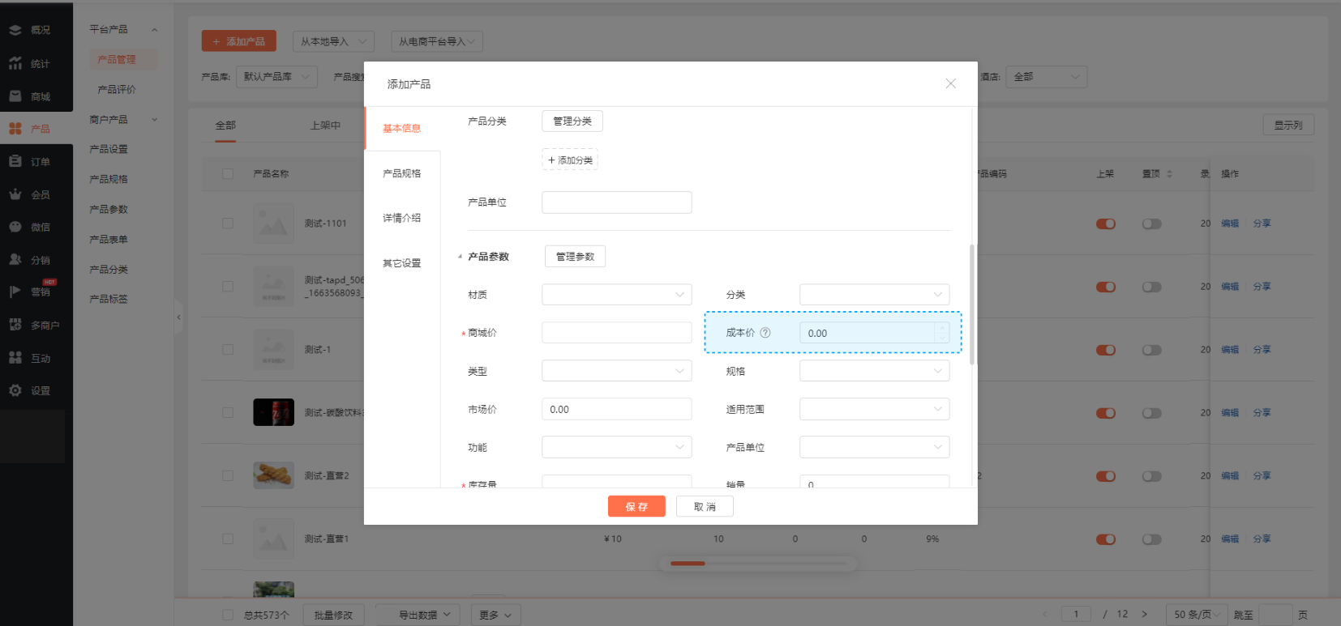Open the 分销 distribution sidebar icon
The height and width of the screenshot is (626, 1341).
pyautogui.click(x=15, y=260)
